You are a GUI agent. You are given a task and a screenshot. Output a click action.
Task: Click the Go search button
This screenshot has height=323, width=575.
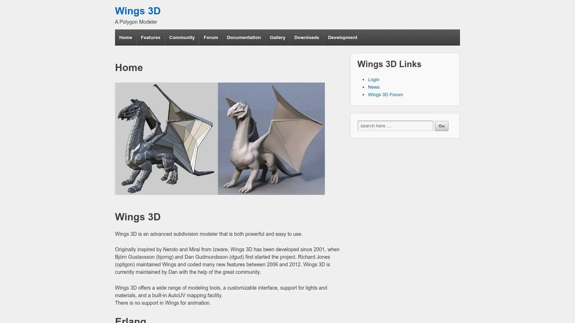pyautogui.click(x=442, y=126)
